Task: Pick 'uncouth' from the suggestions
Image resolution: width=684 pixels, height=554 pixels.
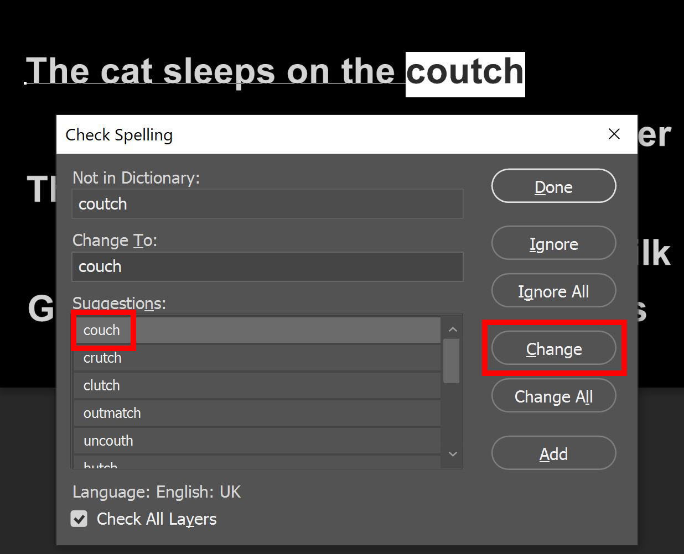Action: coord(108,441)
